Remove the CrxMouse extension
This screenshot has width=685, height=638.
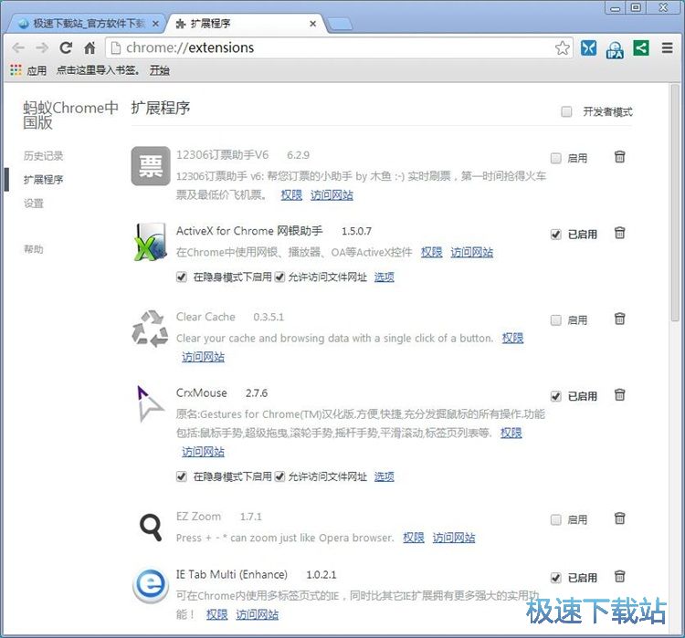tap(619, 395)
